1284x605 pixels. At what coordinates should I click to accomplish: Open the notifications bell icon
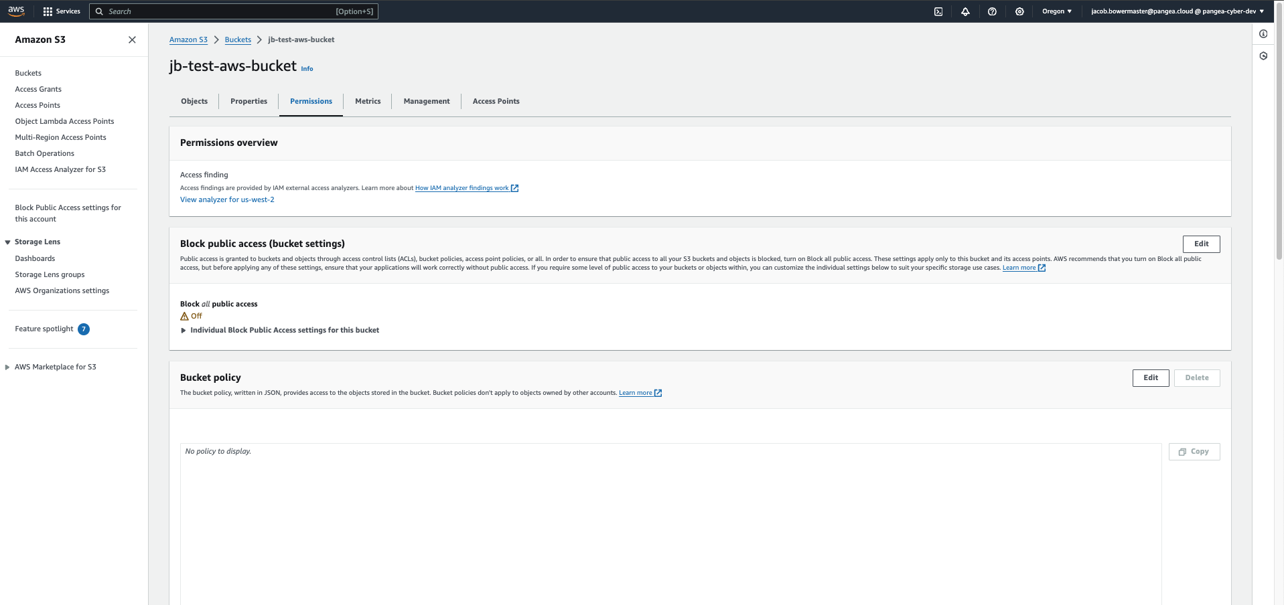[965, 11]
